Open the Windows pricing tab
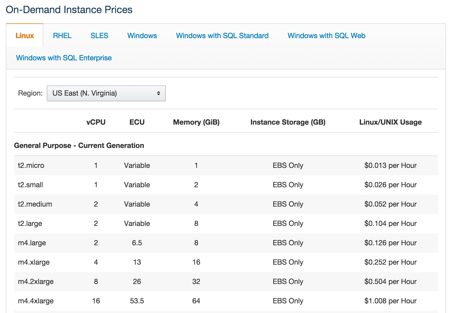This screenshot has height=313, width=449. coord(142,36)
